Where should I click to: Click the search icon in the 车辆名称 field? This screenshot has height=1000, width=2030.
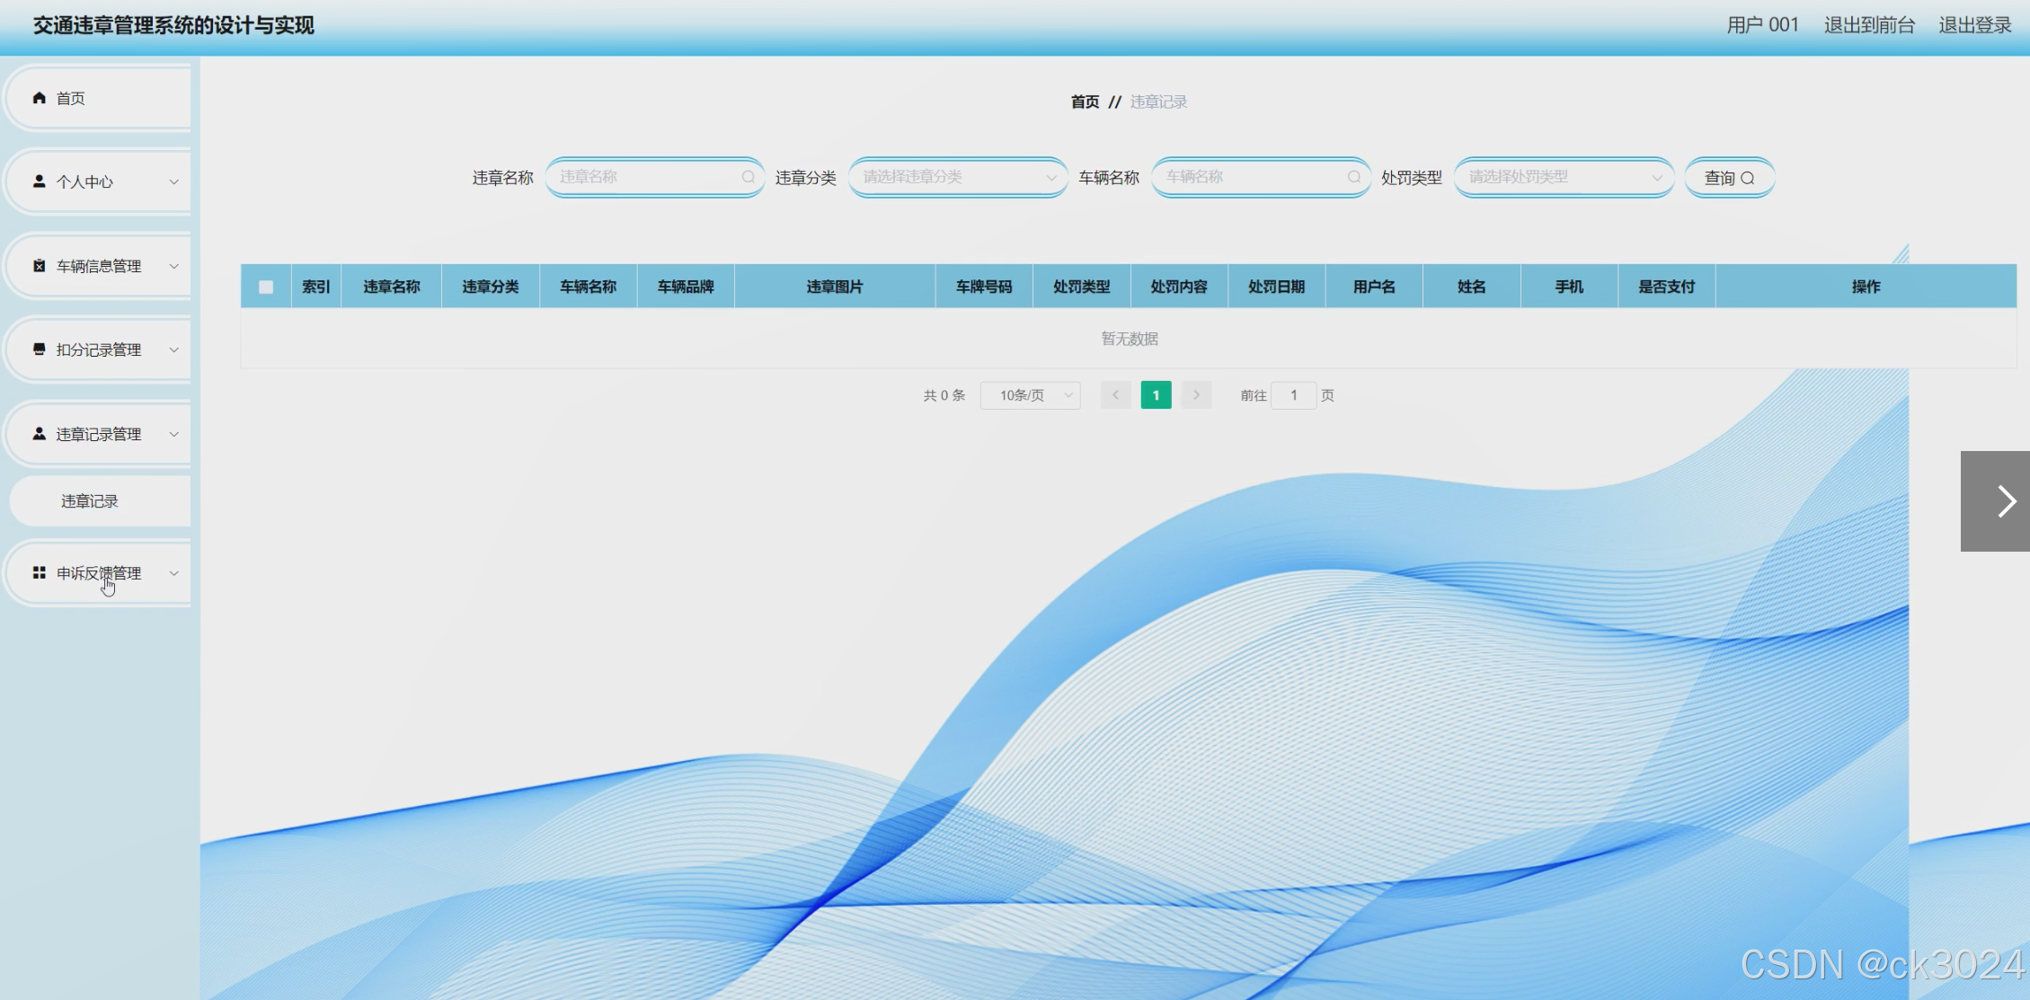1353,177
